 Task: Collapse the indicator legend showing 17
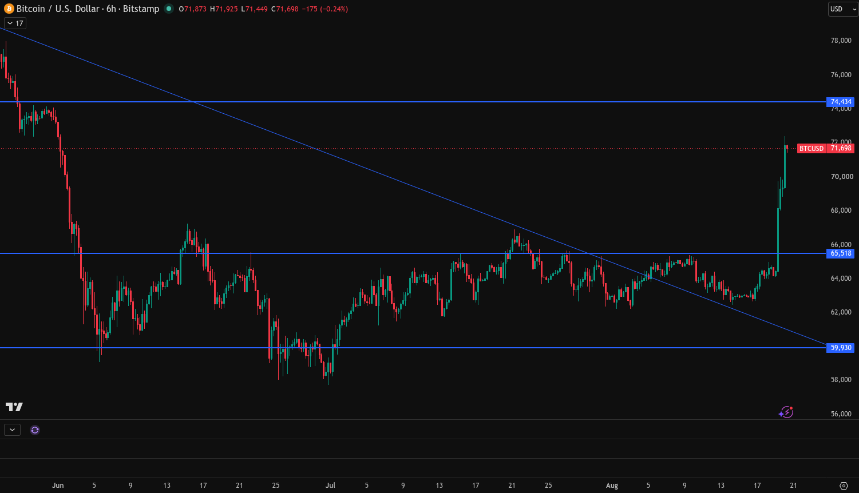pos(15,23)
